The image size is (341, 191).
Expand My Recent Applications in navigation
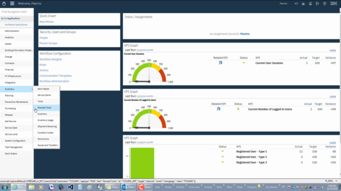coord(16,25)
